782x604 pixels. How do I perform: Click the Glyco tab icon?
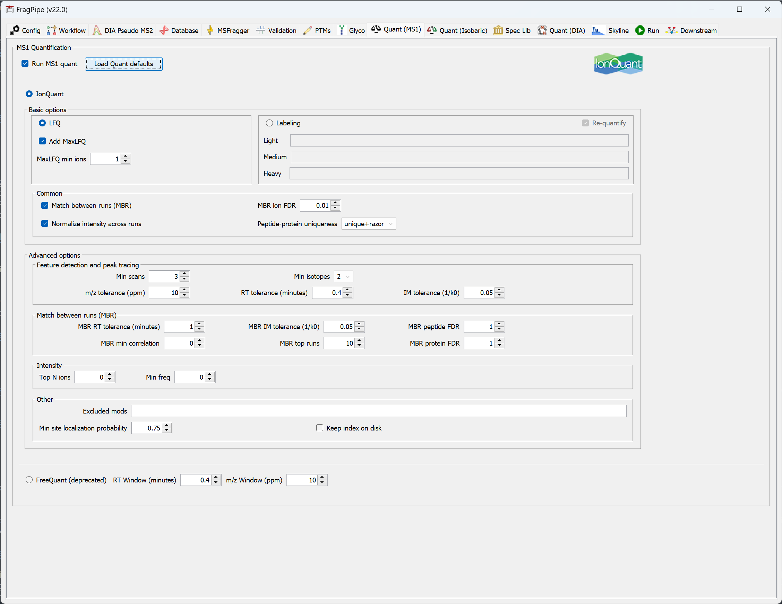pos(342,30)
